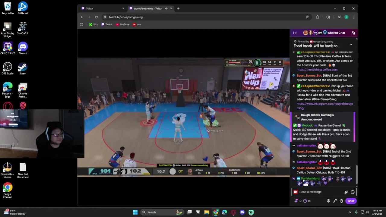This screenshot has height=217, width=386.
Task: Click the Bits gem icon
Action: 296,201
